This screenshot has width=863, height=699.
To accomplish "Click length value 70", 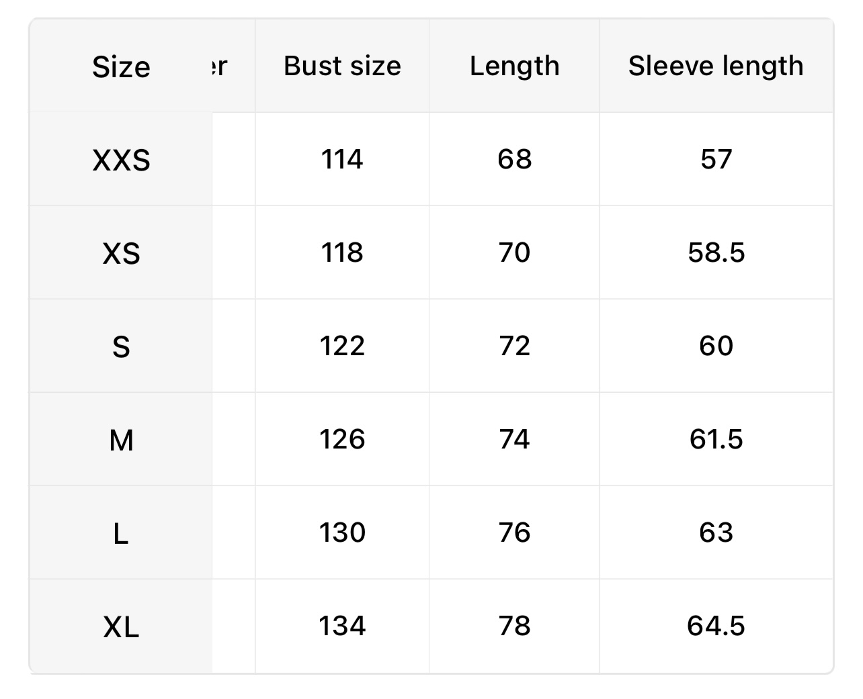I will (x=514, y=252).
